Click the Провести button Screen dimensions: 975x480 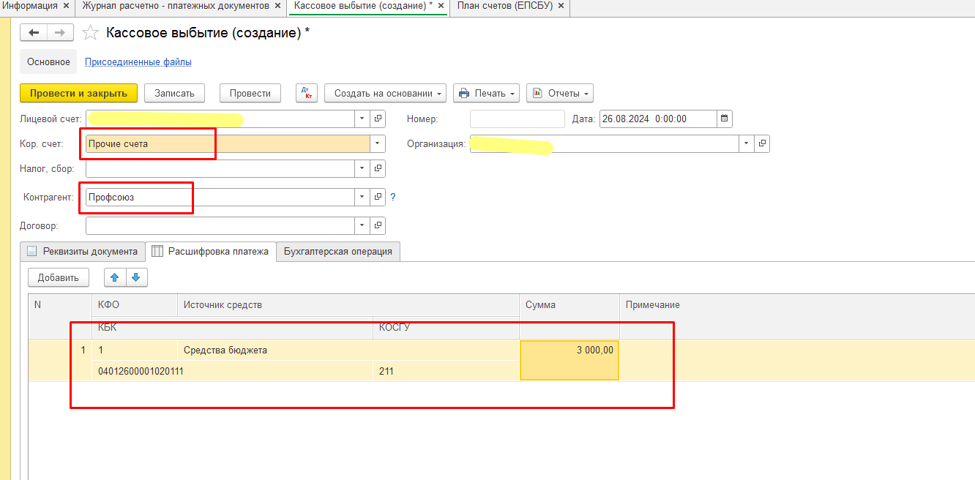[250, 93]
